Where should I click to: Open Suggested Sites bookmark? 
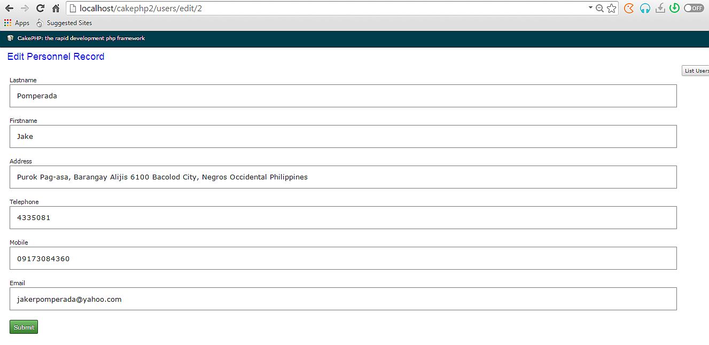click(x=64, y=23)
